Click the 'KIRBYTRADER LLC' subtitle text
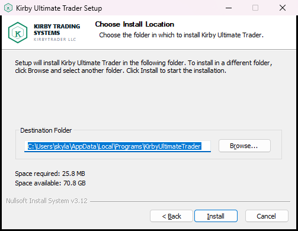The image size is (298, 231). [x=55, y=39]
